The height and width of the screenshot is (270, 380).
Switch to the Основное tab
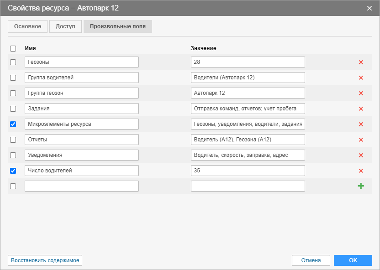[x=27, y=26]
